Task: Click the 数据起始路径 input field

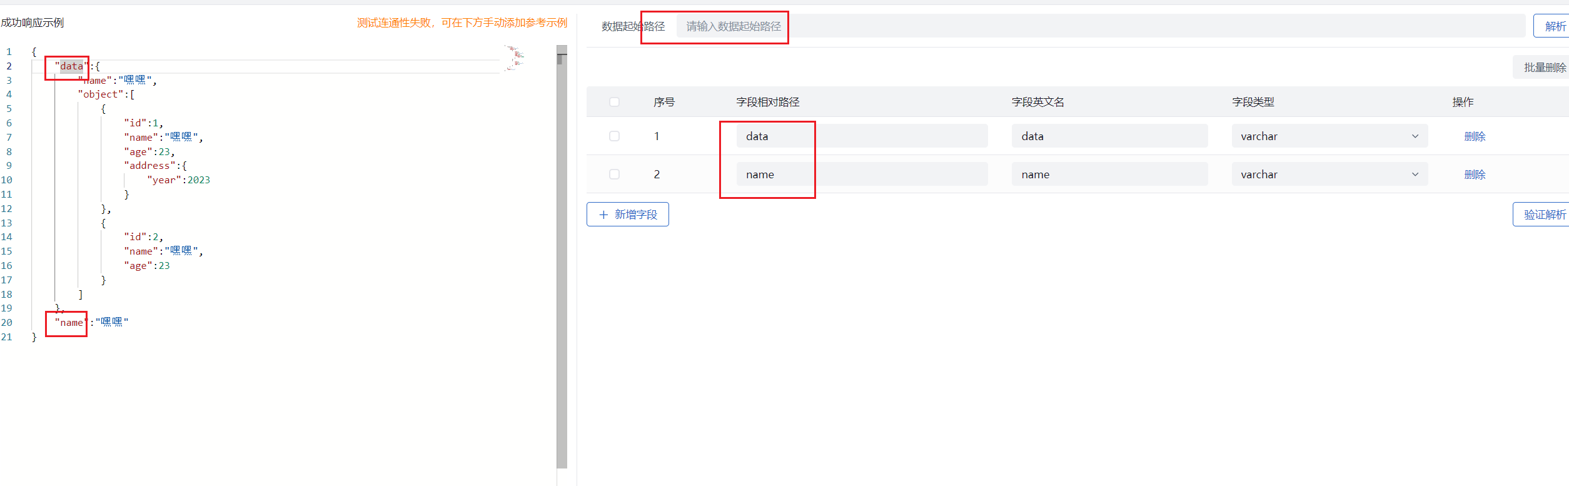Action: click(1101, 26)
